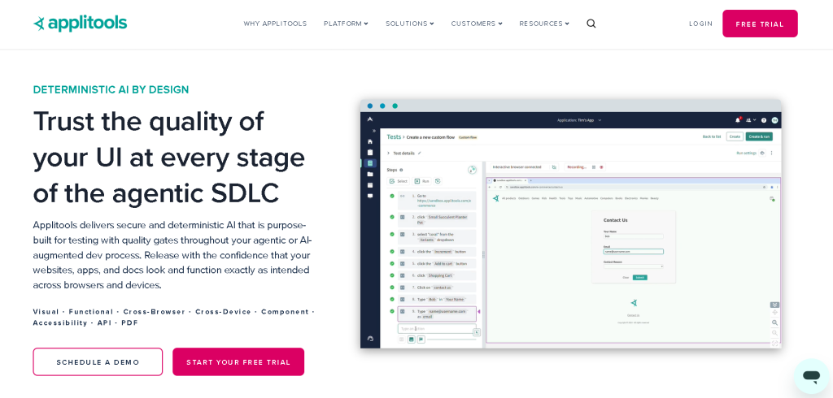Click the bottom support icon in the product screenshot sidebar
The image size is (833, 398).
(370, 339)
